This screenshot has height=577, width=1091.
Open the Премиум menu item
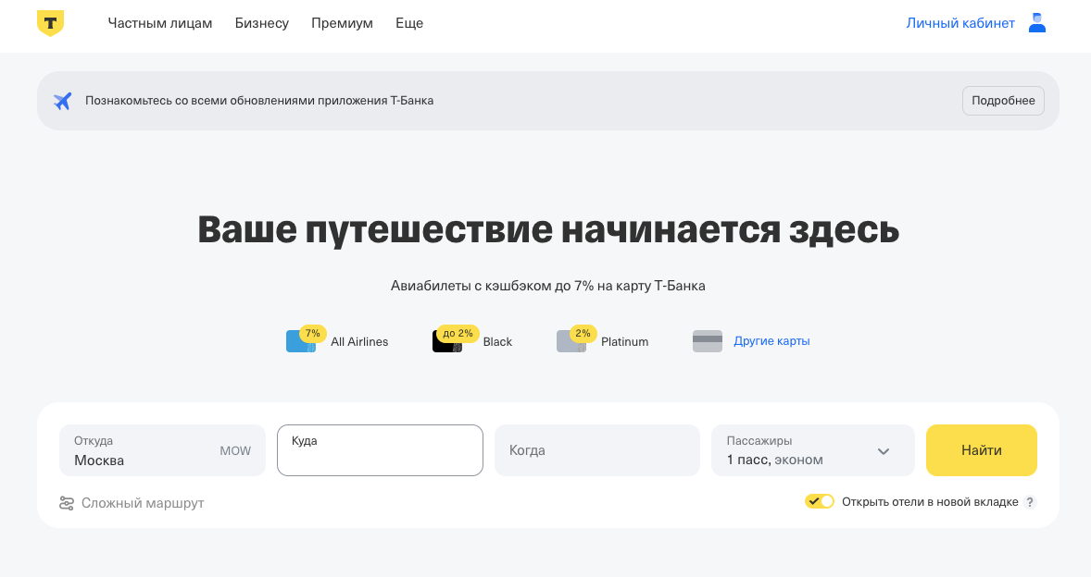click(343, 23)
